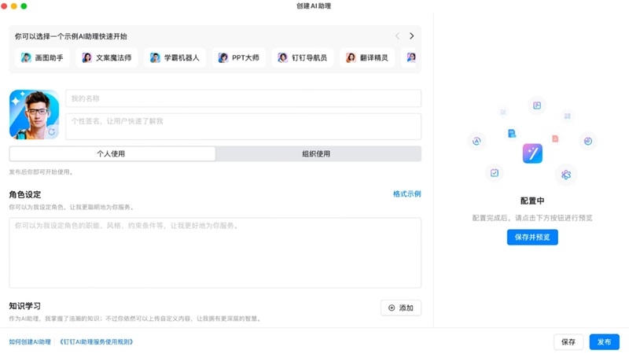Click the 保存并预览 button
Screen dimensions: 629x354
click(532, 238)
